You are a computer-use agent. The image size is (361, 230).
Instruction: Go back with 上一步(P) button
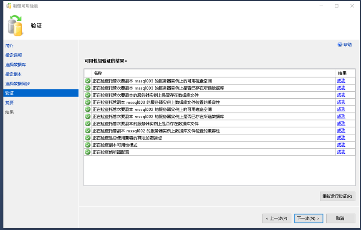tap(277, 218)
